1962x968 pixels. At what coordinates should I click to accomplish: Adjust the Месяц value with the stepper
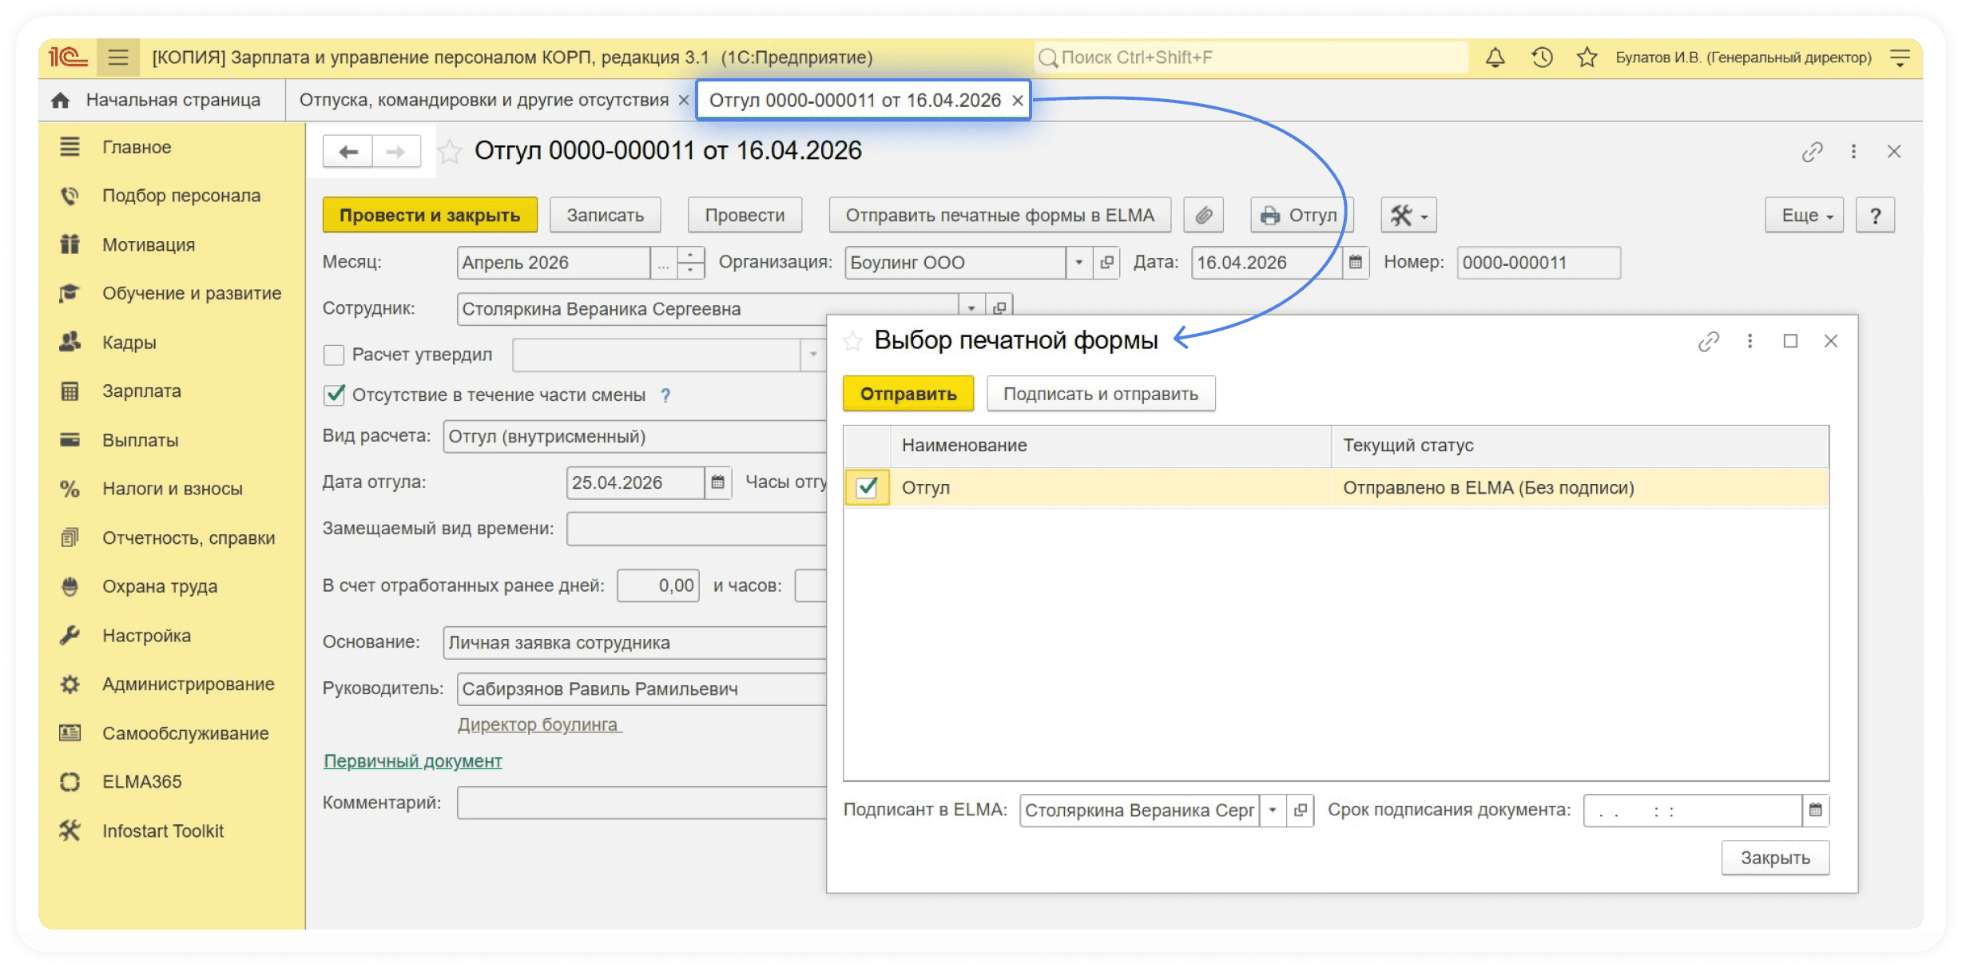coord(690,263)
